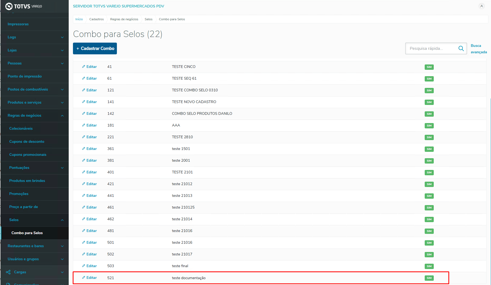Screen dimensions: 491x285
Task: Expand the Lojas menu chevron
Action: 62,50
